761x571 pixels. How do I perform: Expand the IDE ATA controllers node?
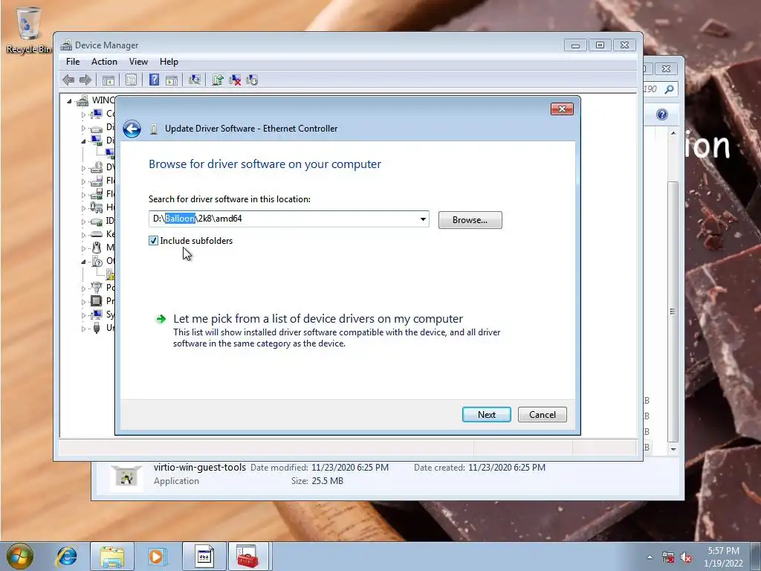click(83, 222)
